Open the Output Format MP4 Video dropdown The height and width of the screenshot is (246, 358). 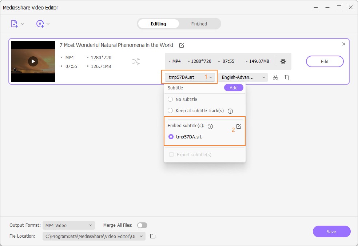coord(68,225)
